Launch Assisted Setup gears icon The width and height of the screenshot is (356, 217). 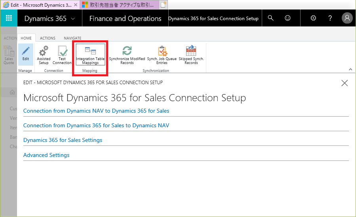click(44, 55)
